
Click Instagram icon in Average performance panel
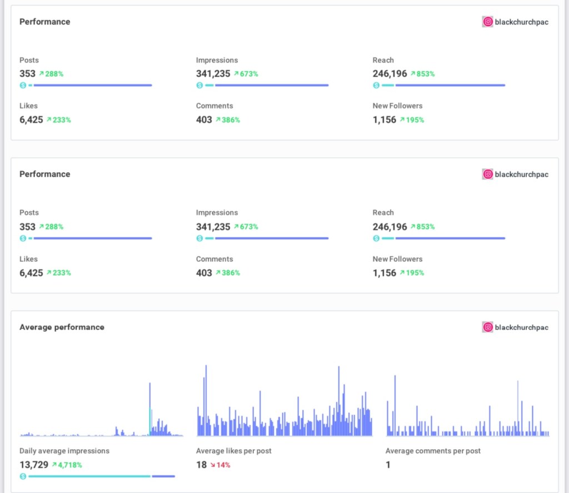[x=487, y=327]
